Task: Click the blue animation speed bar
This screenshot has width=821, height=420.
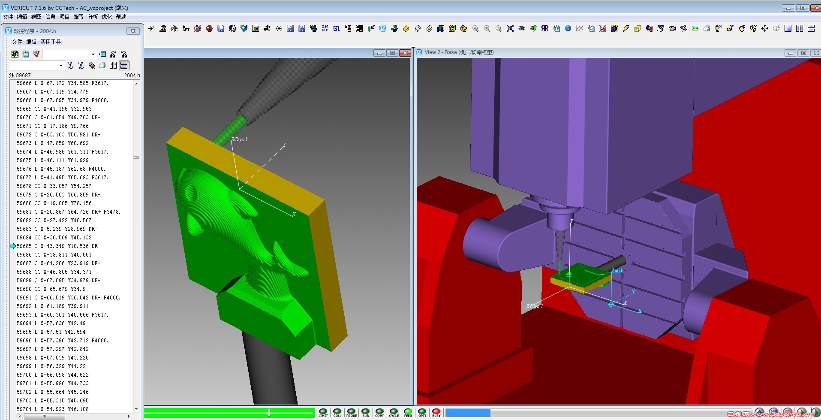Action: tap(468, 413)
